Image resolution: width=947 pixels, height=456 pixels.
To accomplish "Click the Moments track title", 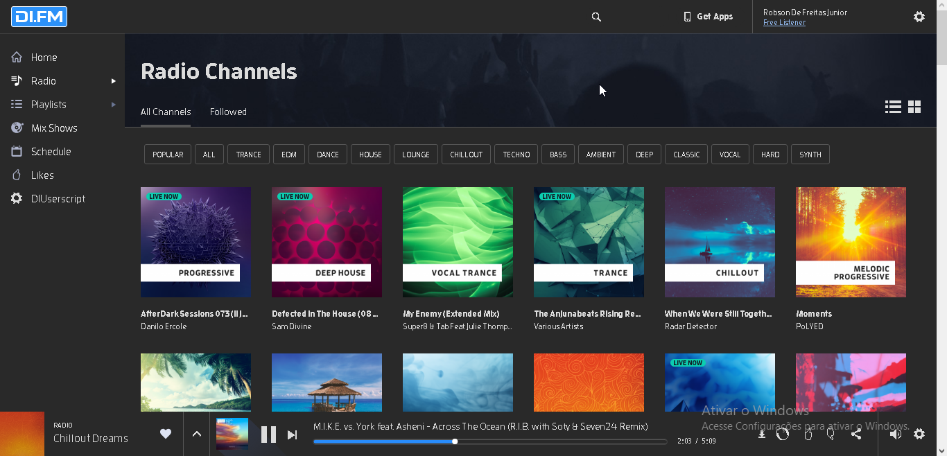I will click(x=814, y=314).
